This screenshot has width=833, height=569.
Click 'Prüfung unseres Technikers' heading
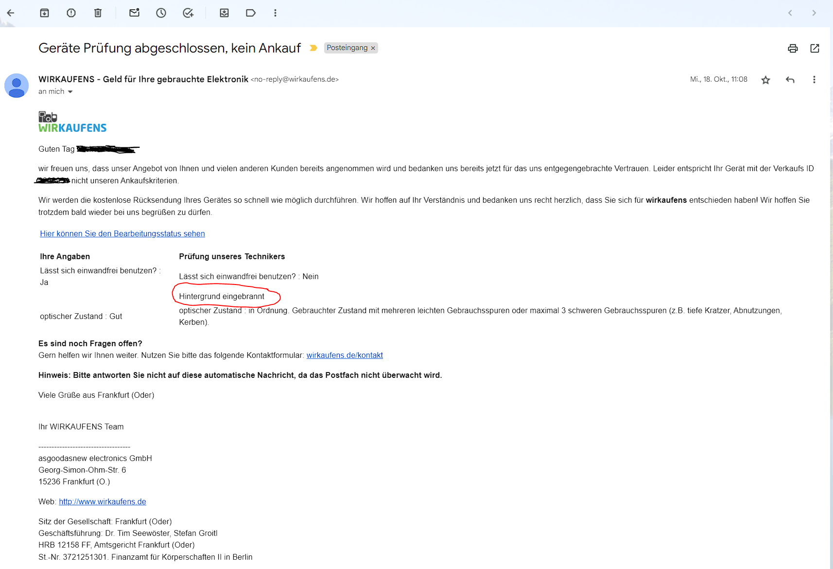[232, 256]
